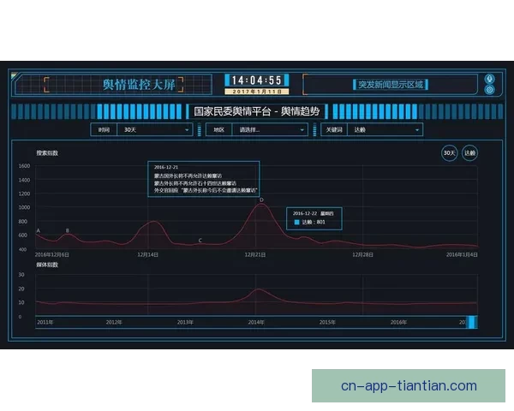Select marker B on the search index chart
This screenshot has height=411, width=514.
point(68,231)
